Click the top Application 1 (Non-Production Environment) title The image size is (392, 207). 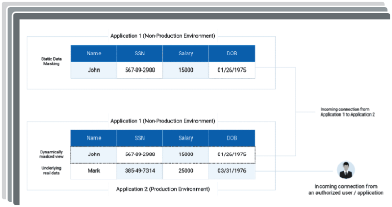point(162,36)
